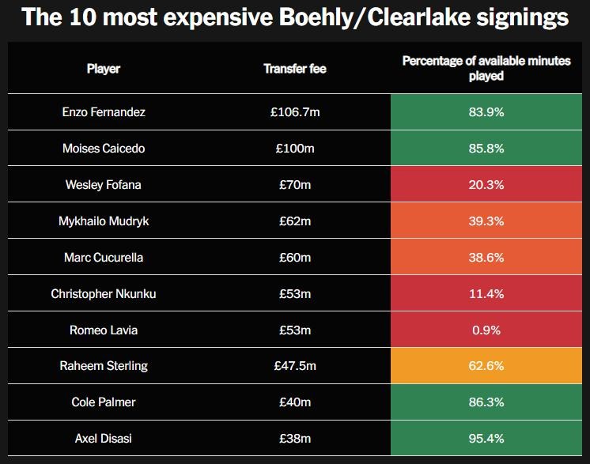This screenshot has width=590, height=464.
Task: Click Raheem Sterling's name
Action: pyautogui.click(x=104, y=366)
